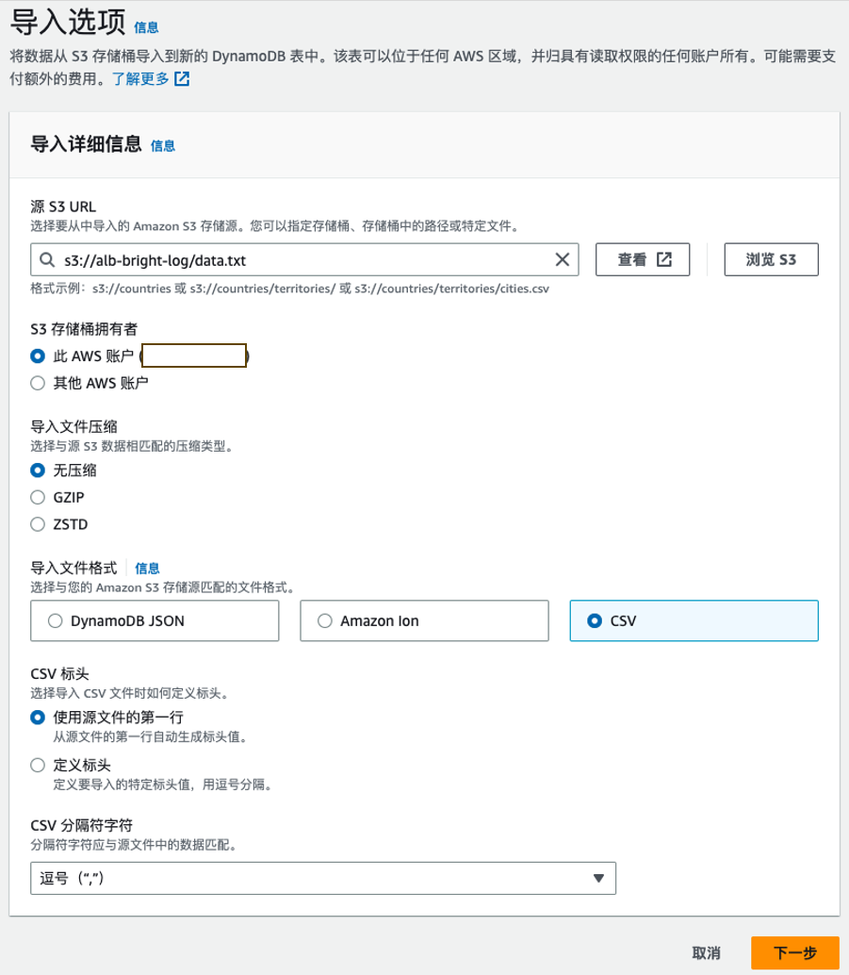Click the 下一步 button

(795, 952)
